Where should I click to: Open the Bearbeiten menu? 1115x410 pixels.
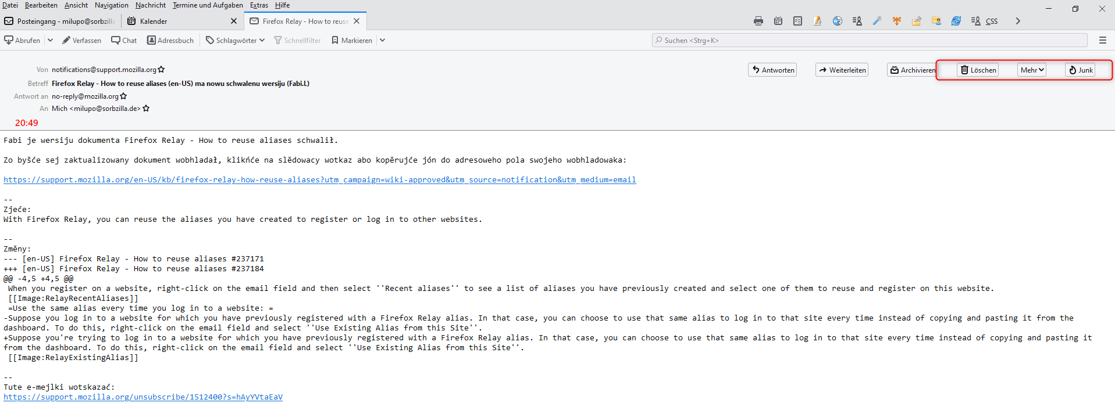[x=41, y=5]
